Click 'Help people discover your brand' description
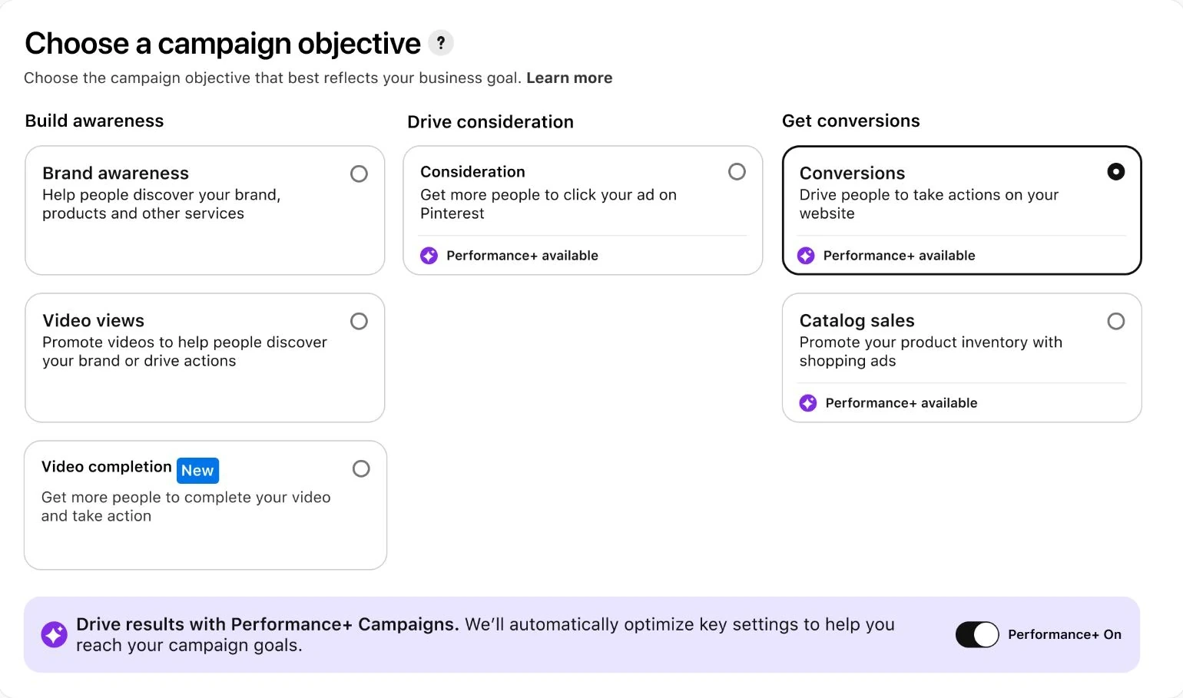Image resolution: width=1183 pixels, height=698 pixels. point(161,204)
